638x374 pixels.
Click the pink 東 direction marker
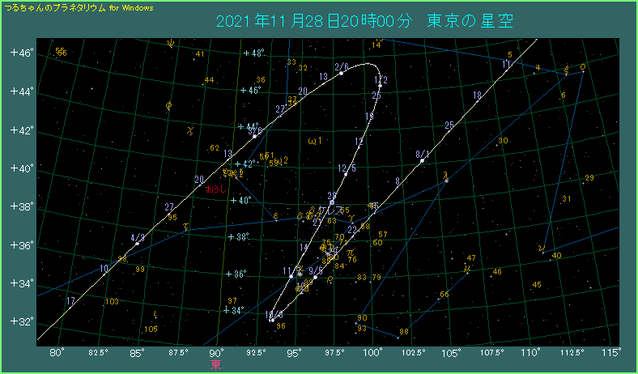click(x=216, y=365)
